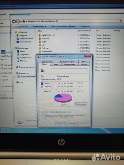Open the Упорядочить dropdown menu
Viewport: 124px width, 165px height.
[21, 27]
